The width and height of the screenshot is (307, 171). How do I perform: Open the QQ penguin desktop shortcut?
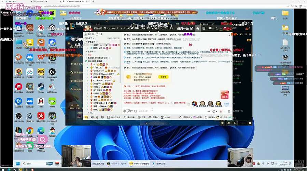pyautogui.click(x=41, y=102)
